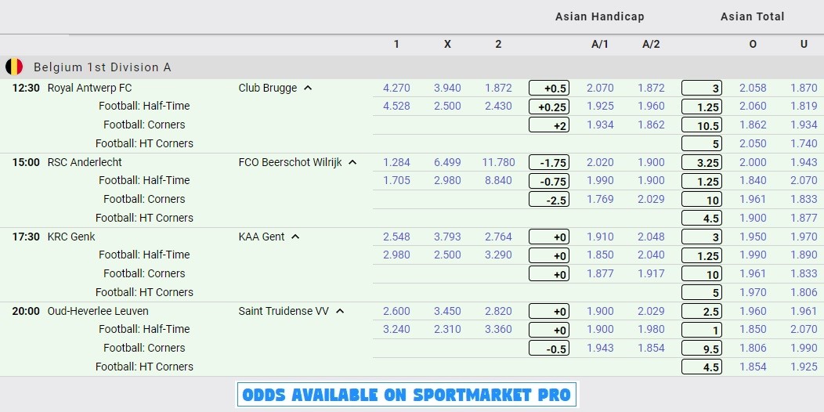This screenshot has width=824, height=412.
Task: Select the 3.25 Asian Total line box
Action: (x=702, y=162)
